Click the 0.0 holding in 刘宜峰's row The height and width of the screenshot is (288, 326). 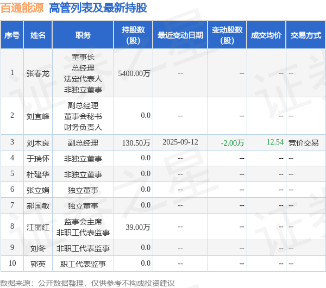[x=146, y=115]
